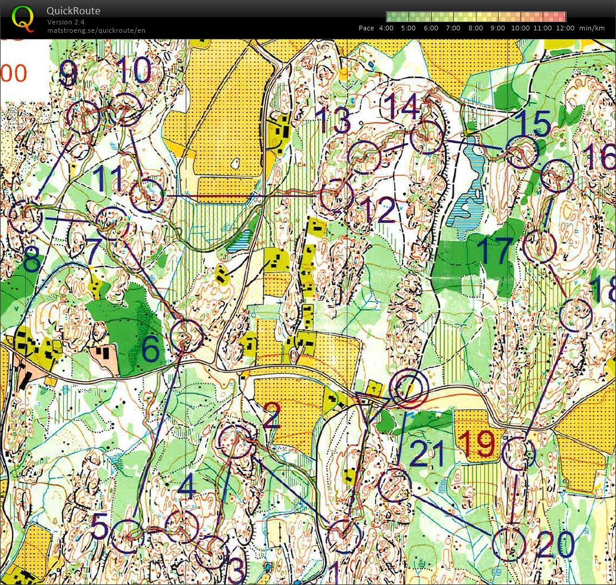616x585 pixels.
Task: Click control circle 7
Action: 112,223
